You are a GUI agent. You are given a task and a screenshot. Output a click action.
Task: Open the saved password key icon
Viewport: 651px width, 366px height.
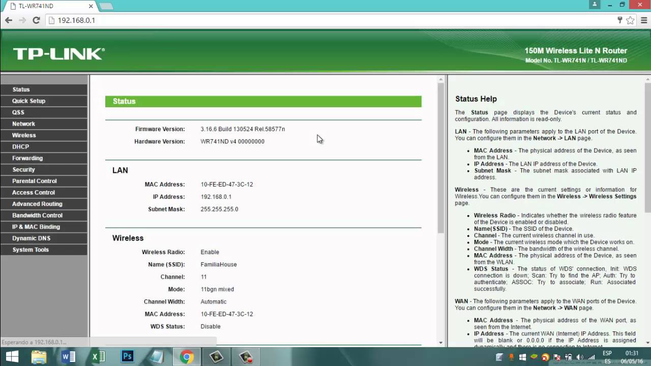tap(620, 20)
